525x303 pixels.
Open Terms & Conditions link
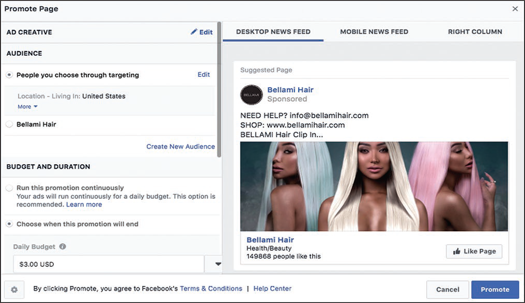pyautogui.click(x=211, y=288)
